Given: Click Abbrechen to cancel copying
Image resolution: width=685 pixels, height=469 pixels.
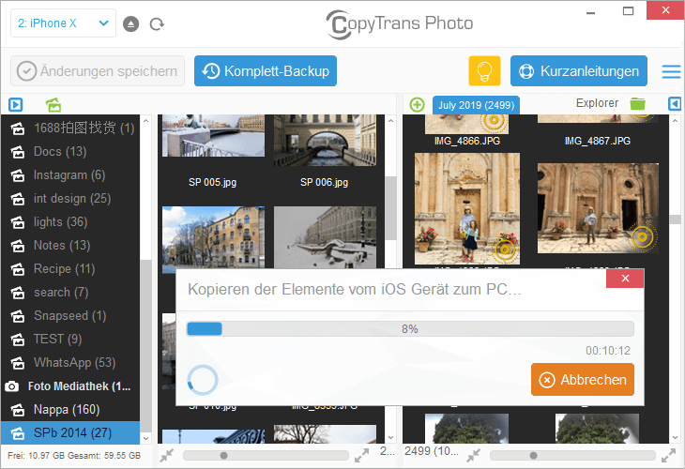Looking at the screenshot, I should tap(583, 380).
